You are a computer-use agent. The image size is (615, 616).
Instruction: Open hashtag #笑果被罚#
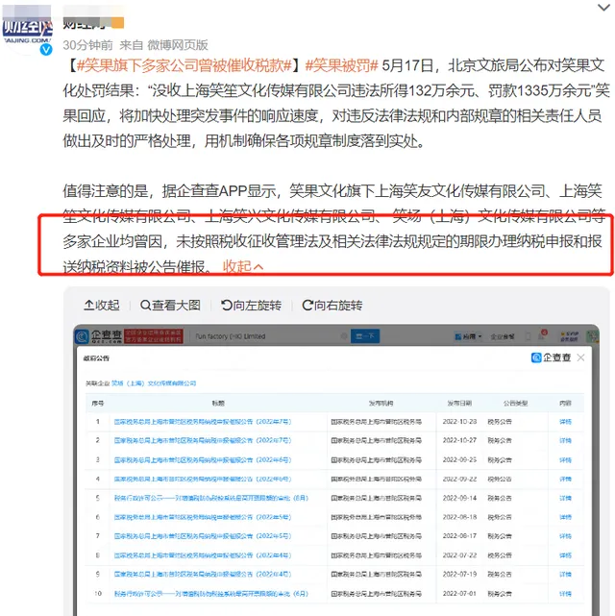pos(342,65)
